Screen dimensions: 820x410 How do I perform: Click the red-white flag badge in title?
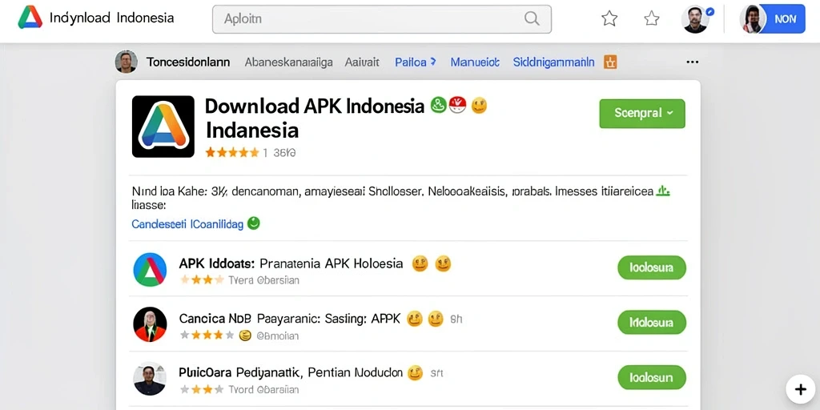coord(457,105)
